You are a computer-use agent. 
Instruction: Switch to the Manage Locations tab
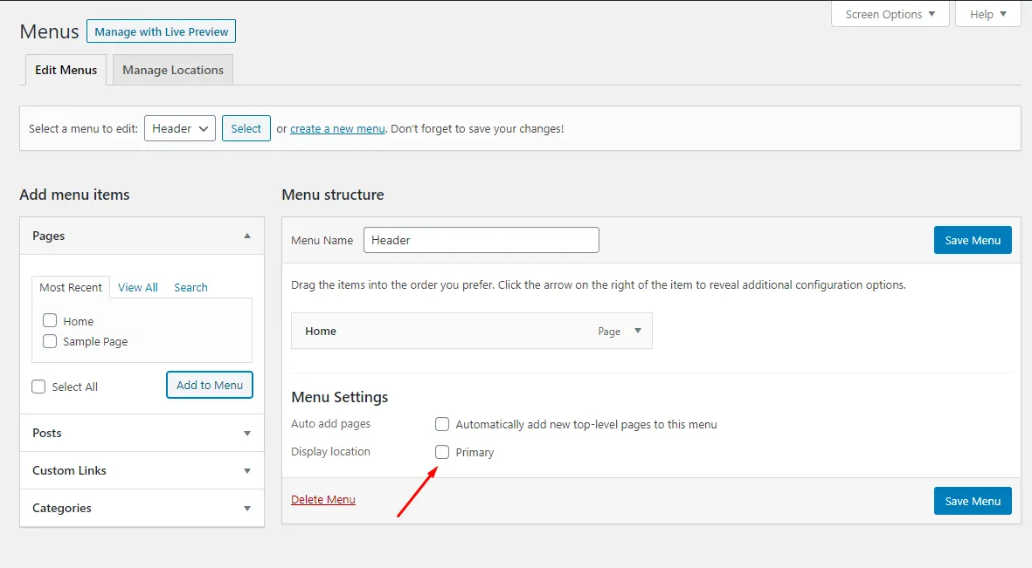pyautogui.click(x=173, y=70)
